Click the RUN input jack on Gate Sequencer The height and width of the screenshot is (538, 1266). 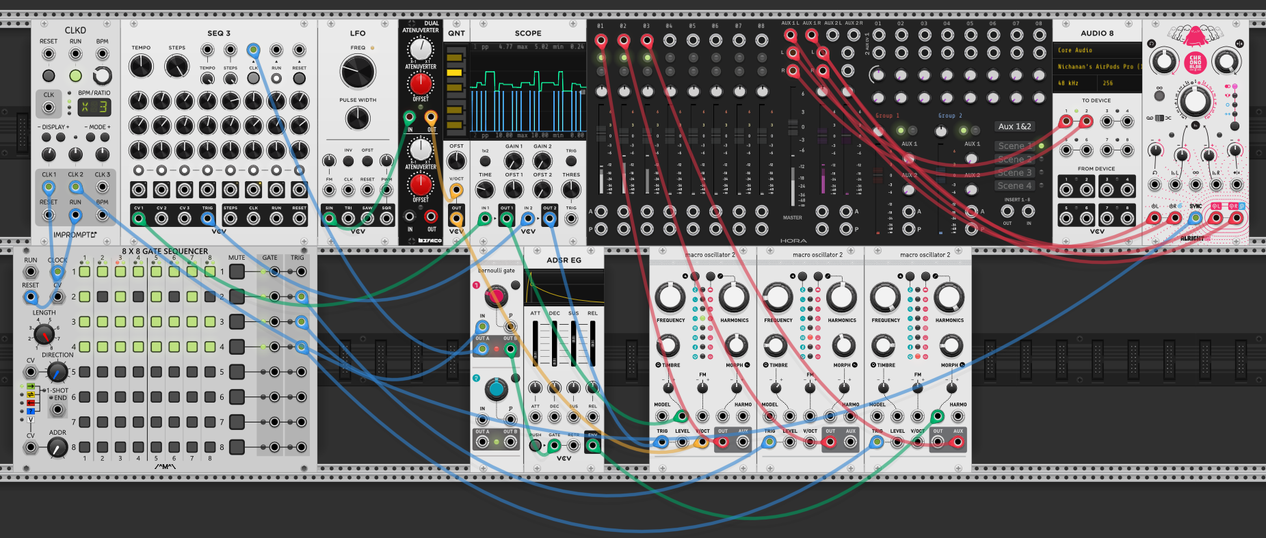[31, 272]
